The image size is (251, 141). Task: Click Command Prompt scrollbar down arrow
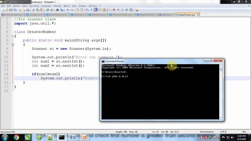[x=221, y=118]
